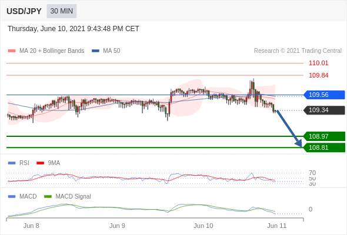Select the USD/JPY pair title

(x=24, y=11)
